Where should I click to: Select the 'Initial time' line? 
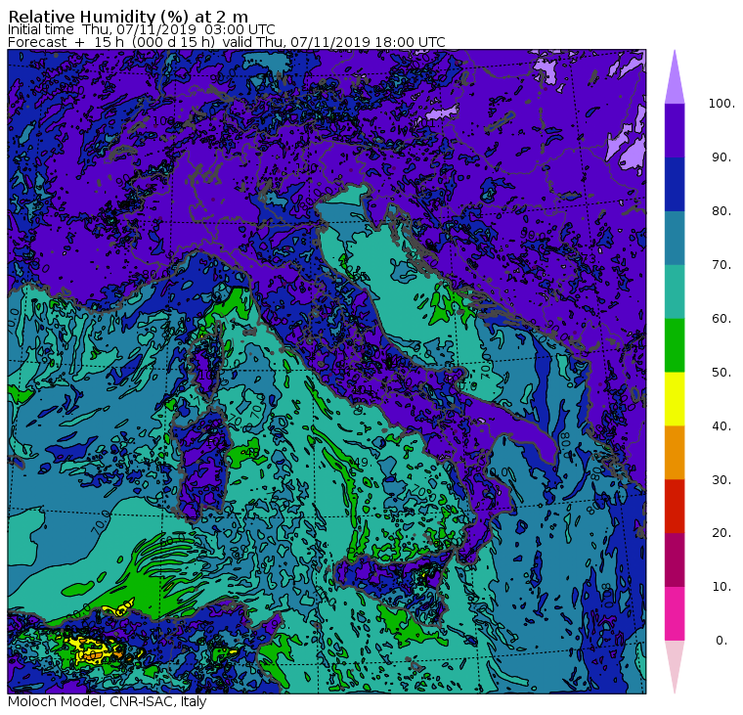[141, 29]
